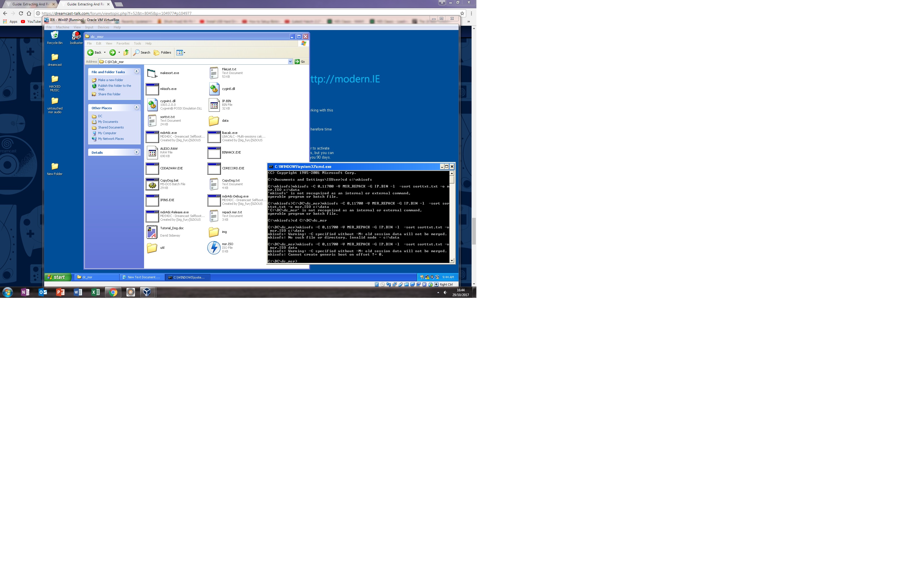Open the Explorer Favorites menu
This screenshot has height=573, width=904.
coord(123,44)
